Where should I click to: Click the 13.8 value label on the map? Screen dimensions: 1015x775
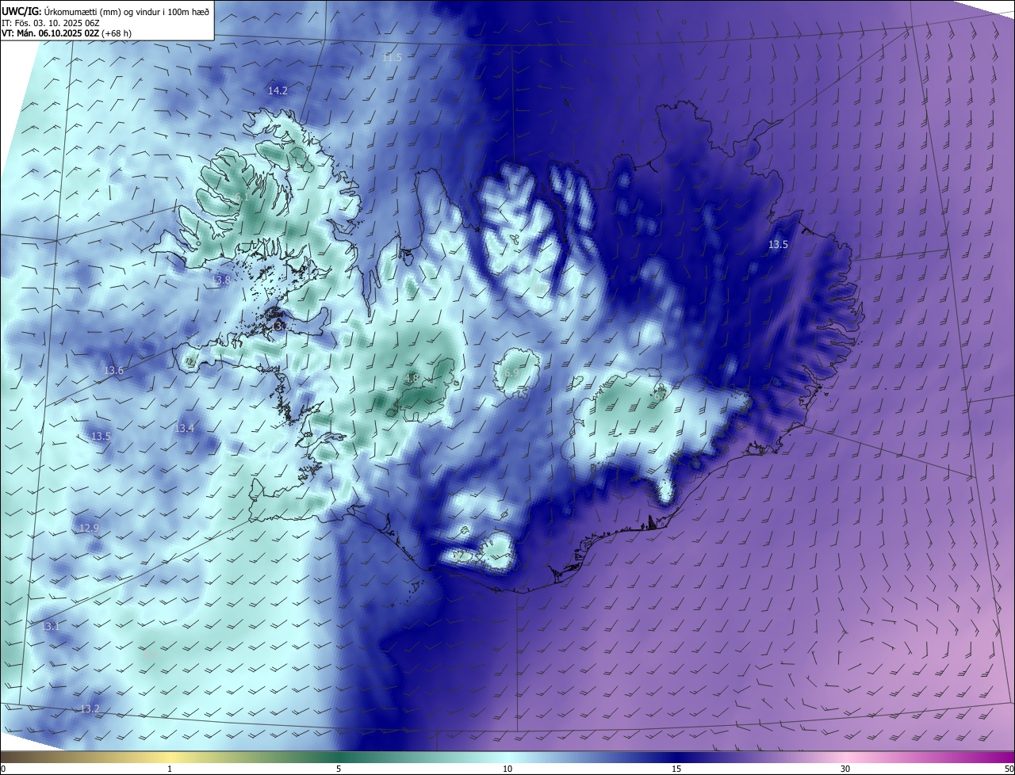pos(220,281)
